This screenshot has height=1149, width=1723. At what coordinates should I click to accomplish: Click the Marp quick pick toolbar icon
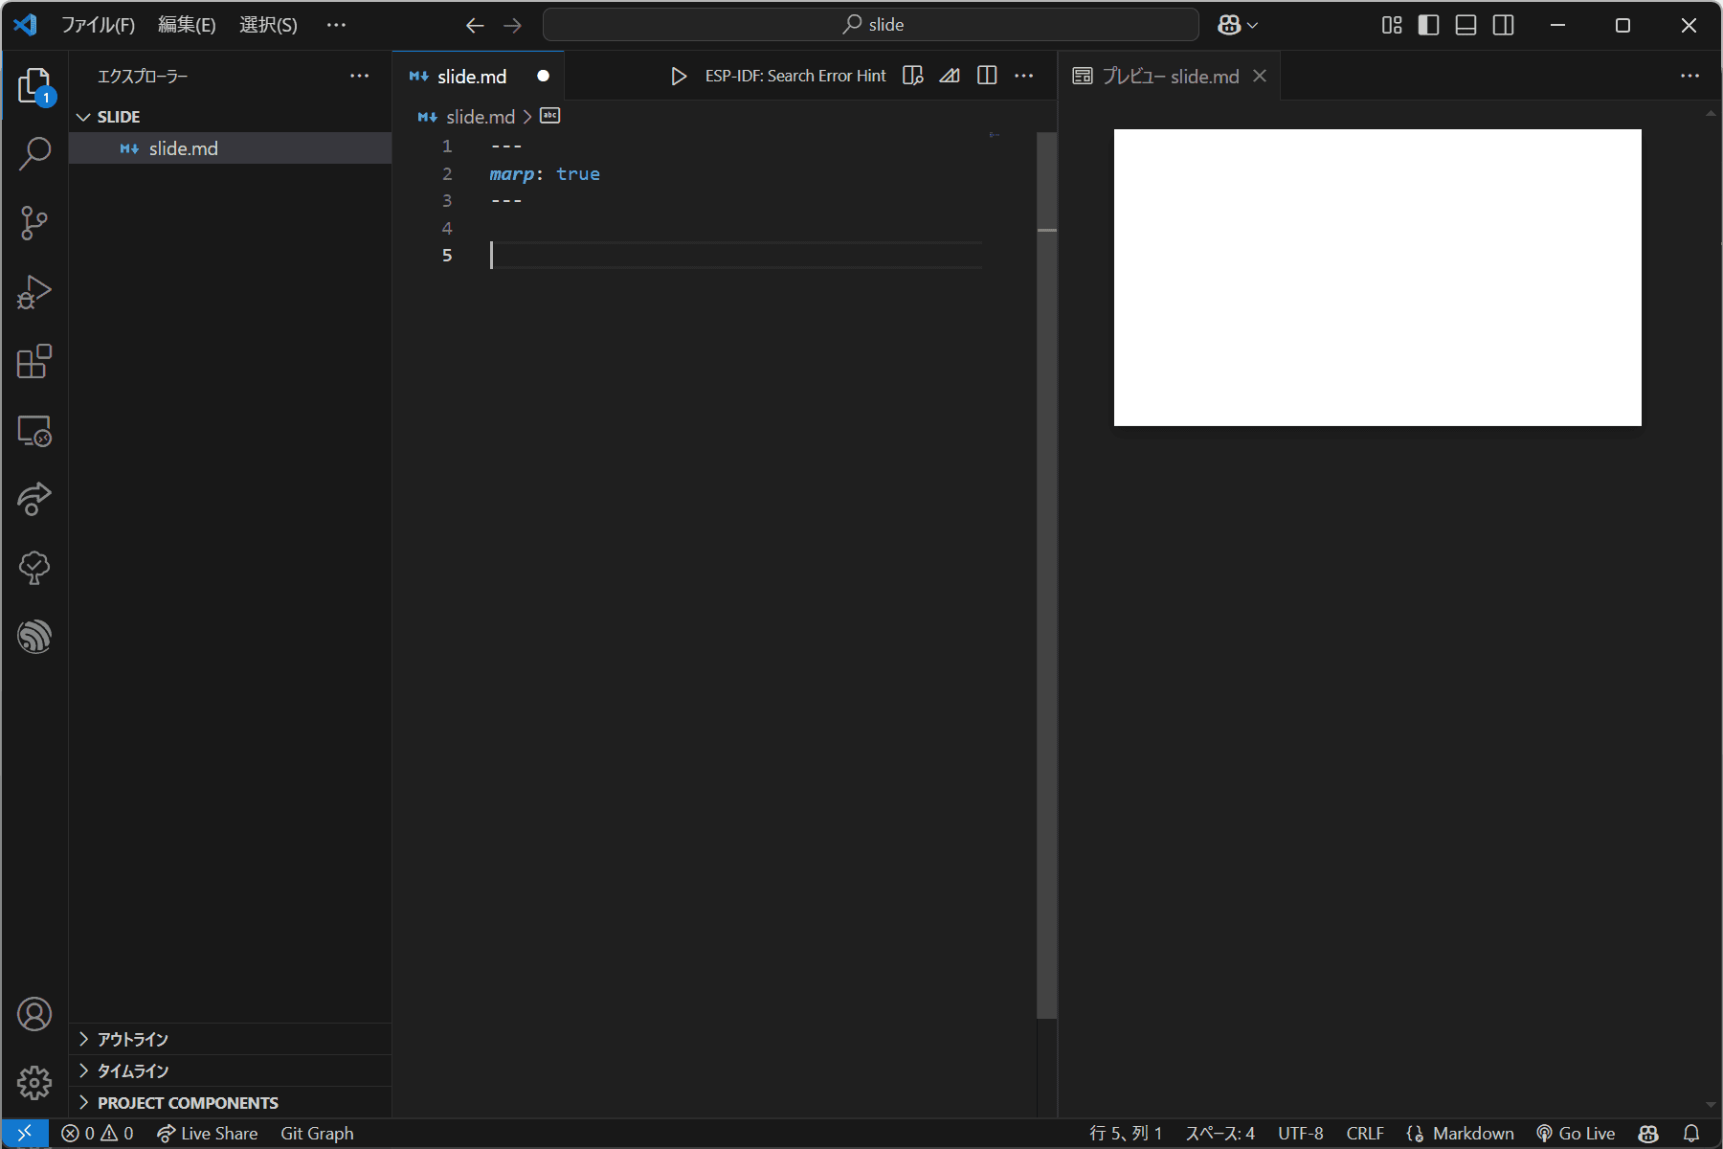pyautogui.click(x=950, y=76)
